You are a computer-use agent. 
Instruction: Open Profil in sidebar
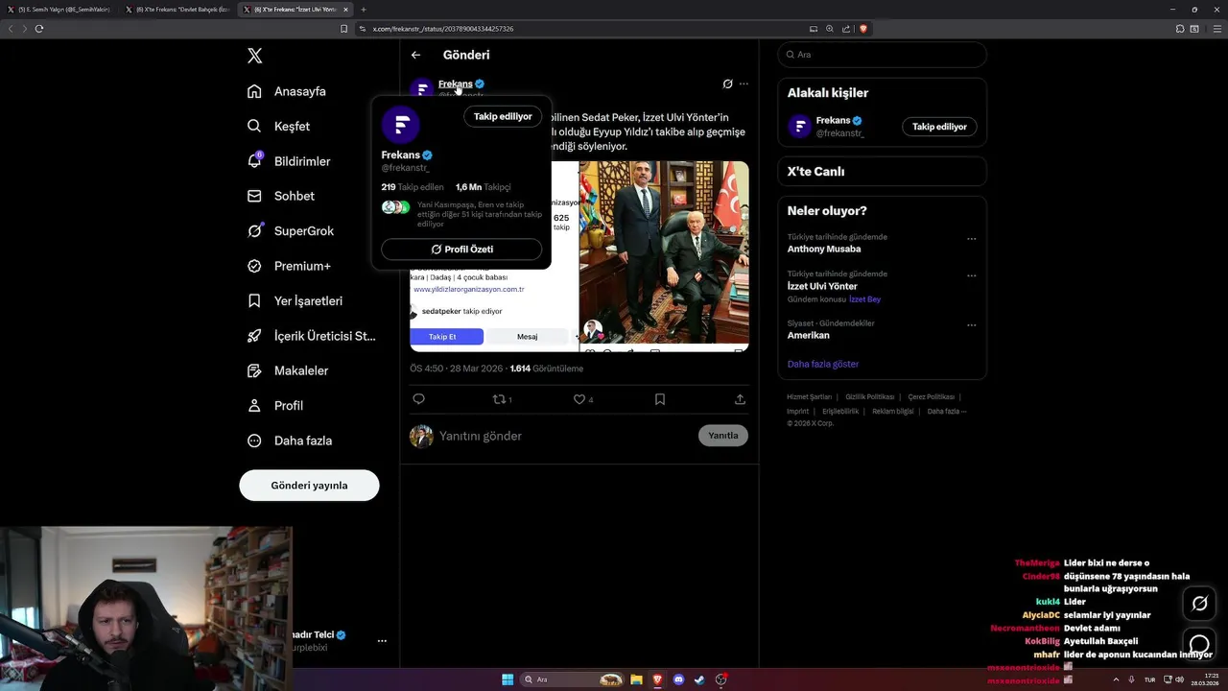[274, 405]
